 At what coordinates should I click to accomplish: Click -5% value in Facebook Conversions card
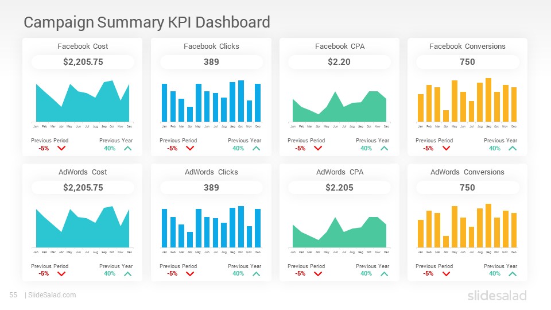428,148
